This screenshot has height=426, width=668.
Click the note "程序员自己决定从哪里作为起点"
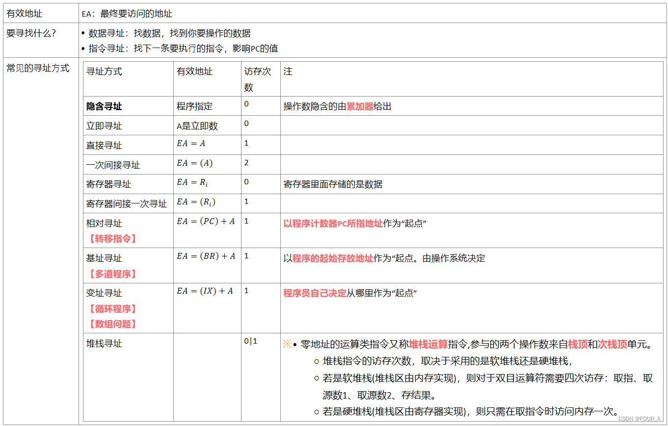coord(350,293)
